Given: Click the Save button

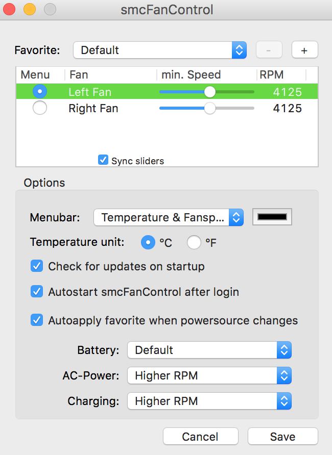Looking at the screenshot, I should click(282, 437).
